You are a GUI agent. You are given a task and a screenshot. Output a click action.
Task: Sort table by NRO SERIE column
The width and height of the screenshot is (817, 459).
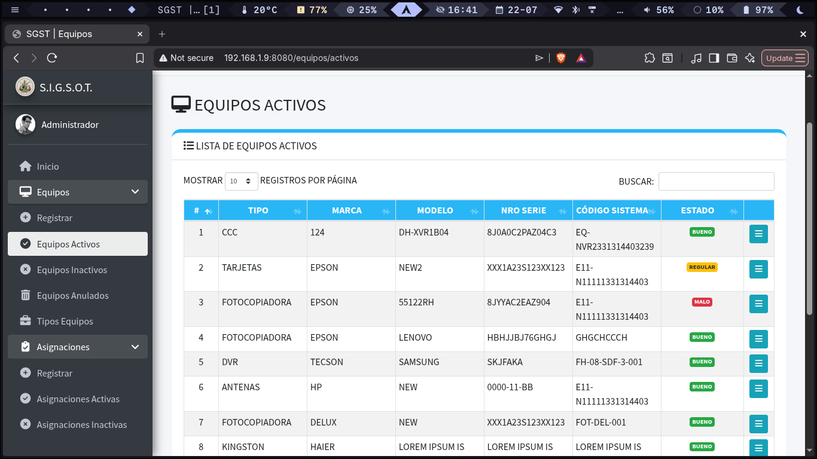pyautogui.click(x=528, y=210)
